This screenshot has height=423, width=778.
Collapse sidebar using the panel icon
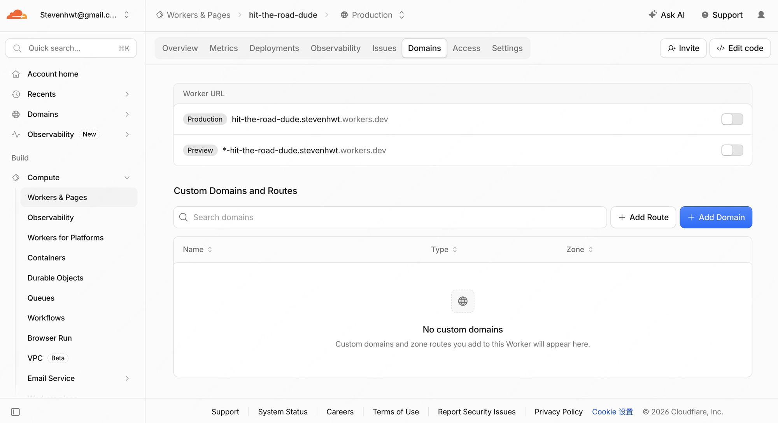(x=16, y=412)
